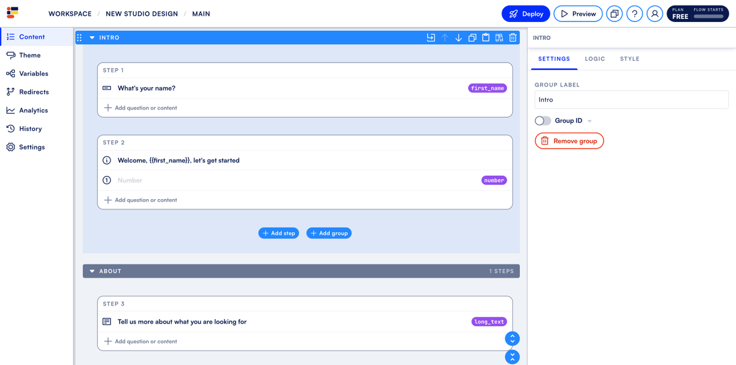Viewport: 736px width, 365px height.
Task: Click the info icon beside Welcome message
Action: point(107,160)
